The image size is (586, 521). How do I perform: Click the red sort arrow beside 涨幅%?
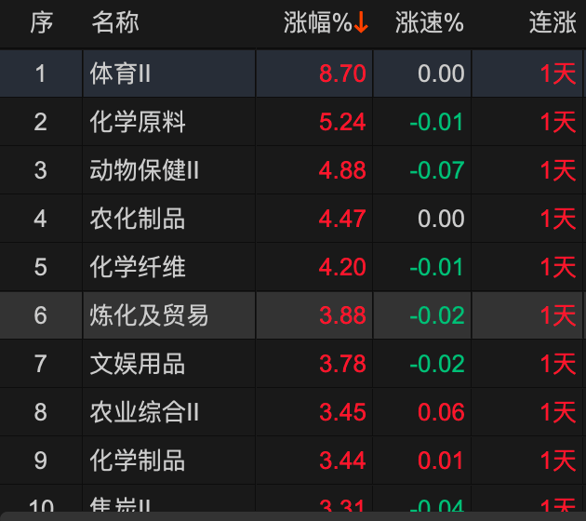pos(361,24)
